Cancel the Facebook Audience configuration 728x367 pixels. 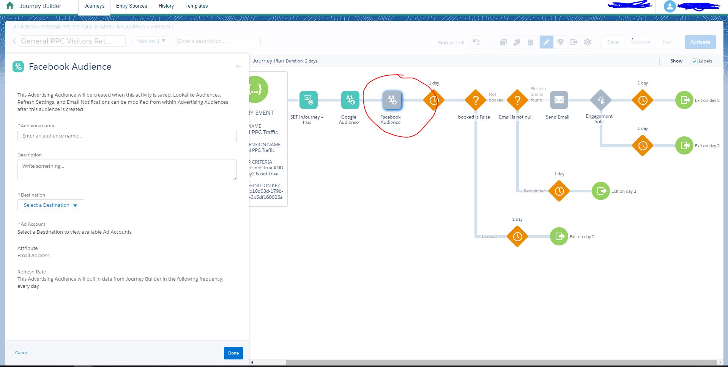(22, 353)
